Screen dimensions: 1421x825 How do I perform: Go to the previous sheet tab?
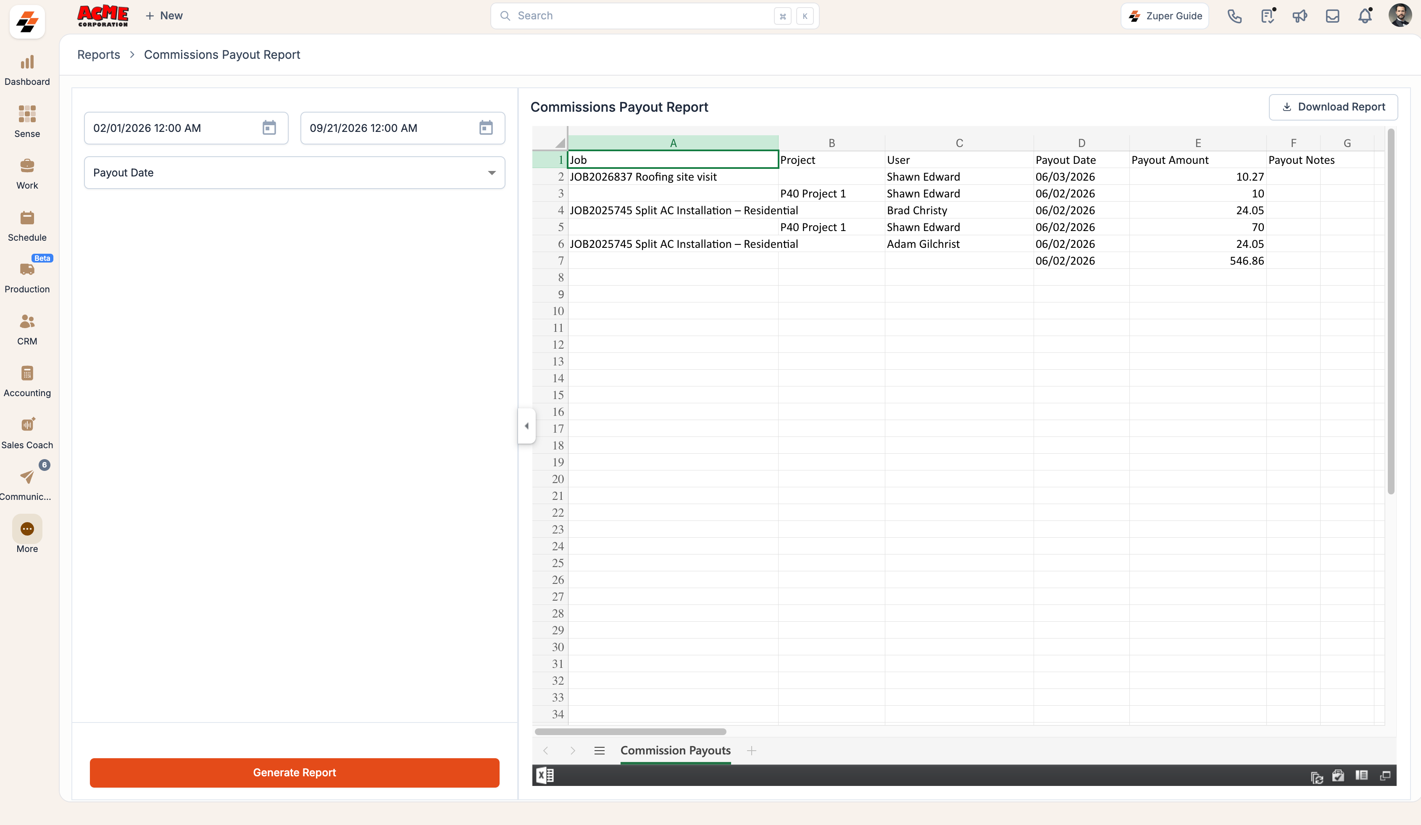pos(545,751)
